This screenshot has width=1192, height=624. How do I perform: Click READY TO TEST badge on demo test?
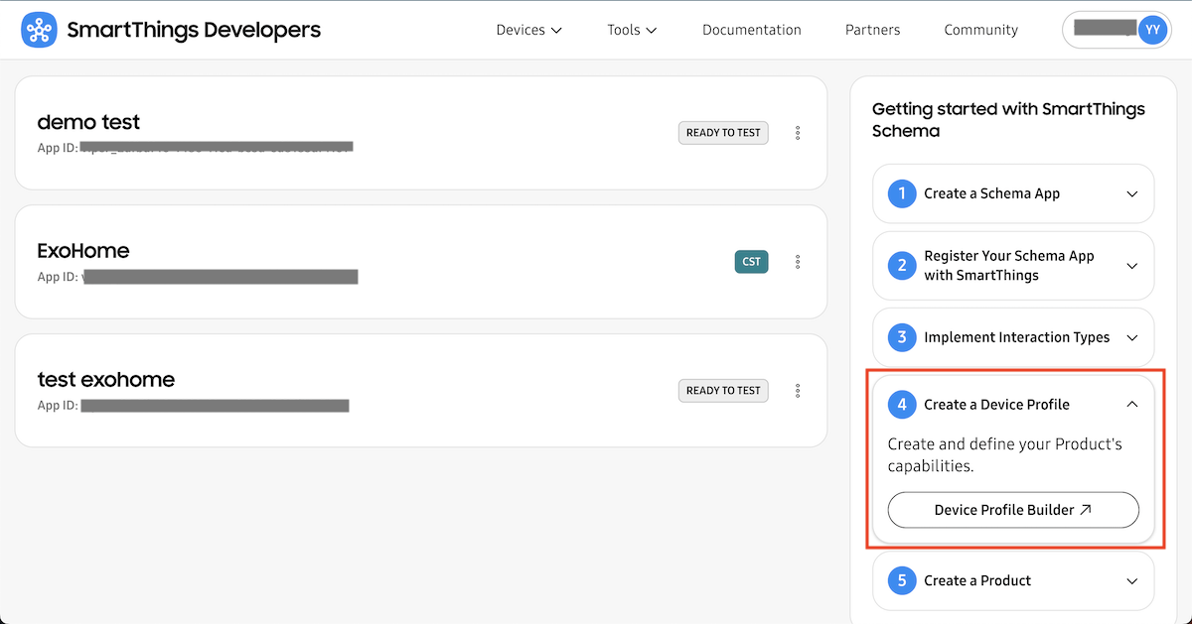(723, 133)
